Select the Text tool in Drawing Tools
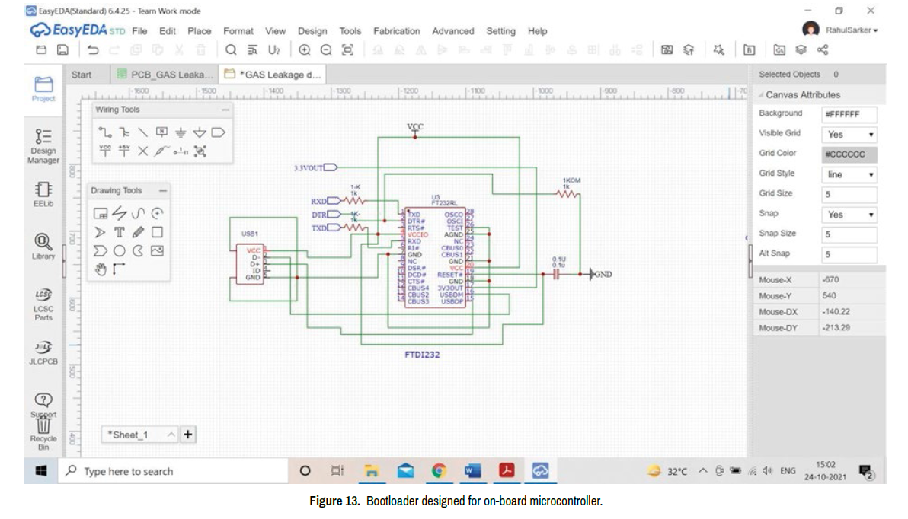This screenshot has width=908, height=519. point(120,232)
